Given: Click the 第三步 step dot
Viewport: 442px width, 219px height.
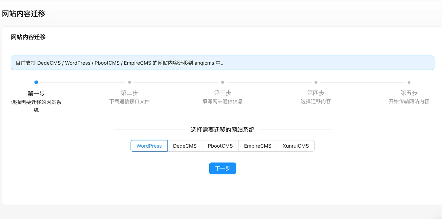Looking at the screenshot, I should 223,82.
